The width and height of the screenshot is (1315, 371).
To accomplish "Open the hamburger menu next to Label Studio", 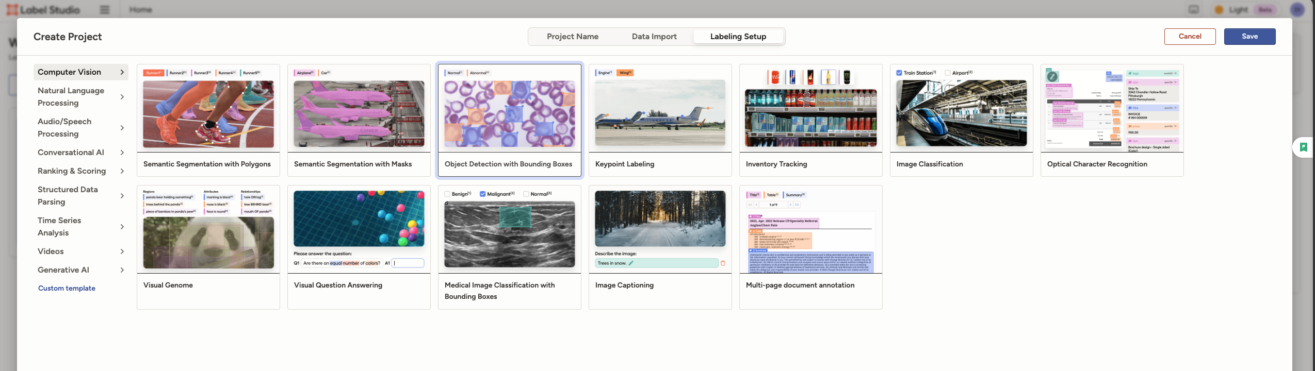I will [x=105, y=10].
